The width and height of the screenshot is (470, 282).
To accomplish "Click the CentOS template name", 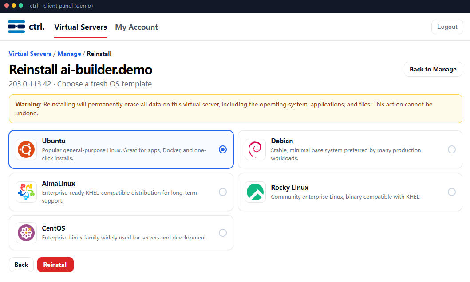I will 54,228.
